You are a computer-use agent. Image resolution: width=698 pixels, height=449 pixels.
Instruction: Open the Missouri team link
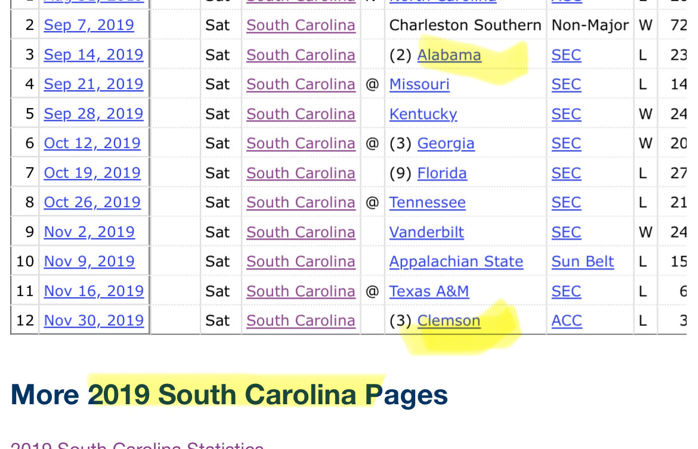pyautogui.click(x=419, y=84)
